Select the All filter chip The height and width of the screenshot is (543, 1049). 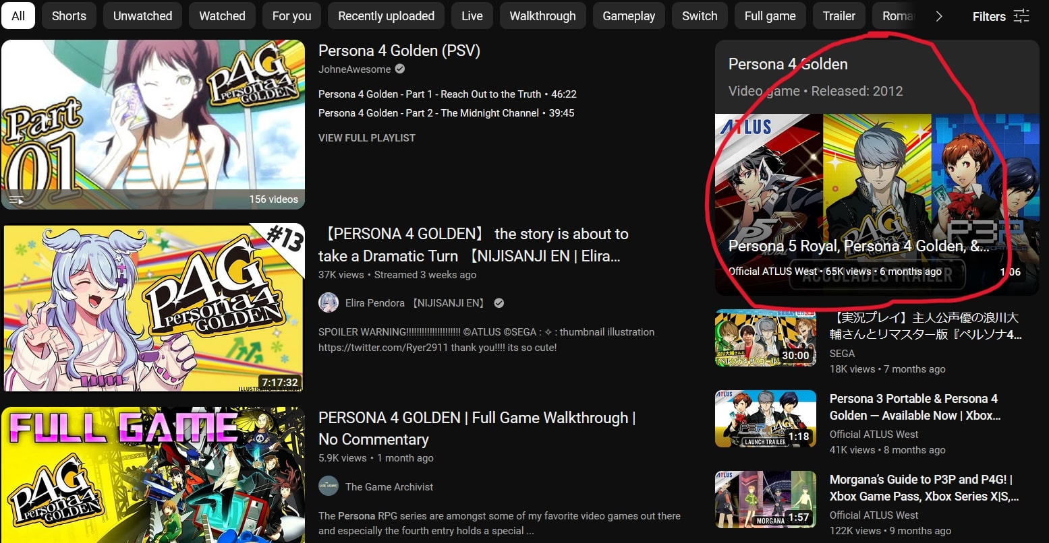pyautogui.click(x=18, y=15)
